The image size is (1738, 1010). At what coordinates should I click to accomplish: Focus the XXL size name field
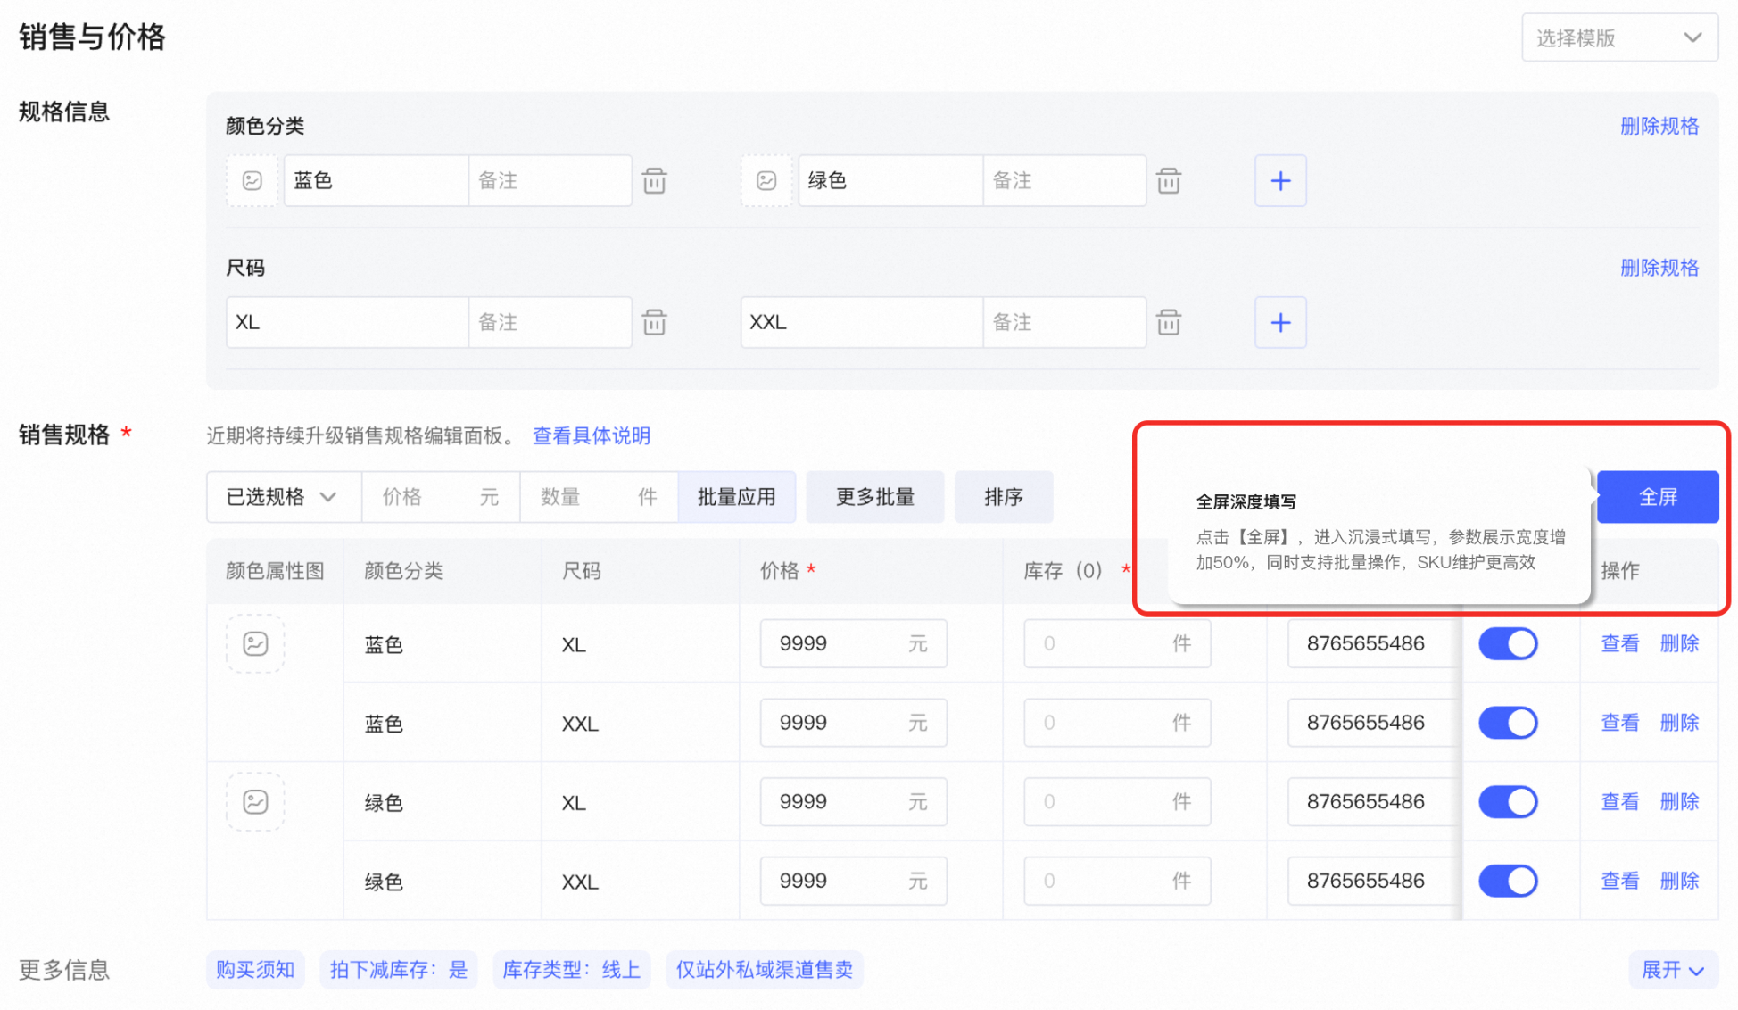tap(861, 322)
